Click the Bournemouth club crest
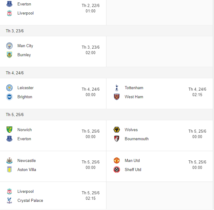 coord(117,139)
